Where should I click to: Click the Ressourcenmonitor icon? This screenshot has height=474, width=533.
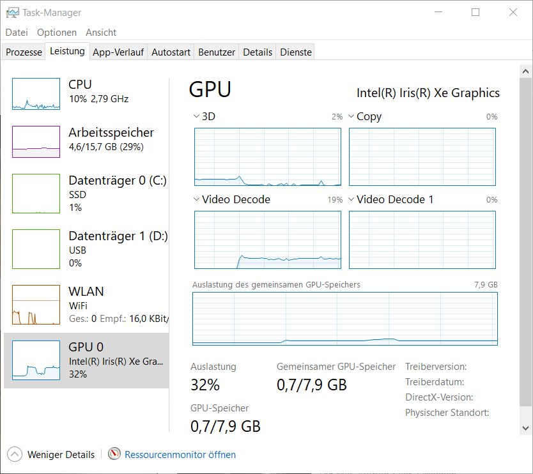(114, 454)
